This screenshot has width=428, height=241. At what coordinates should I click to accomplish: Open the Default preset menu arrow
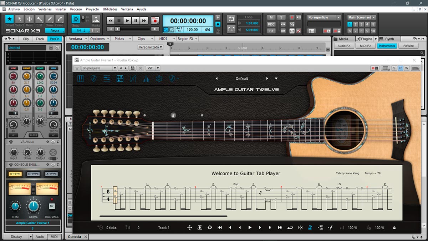coord(276,79)
